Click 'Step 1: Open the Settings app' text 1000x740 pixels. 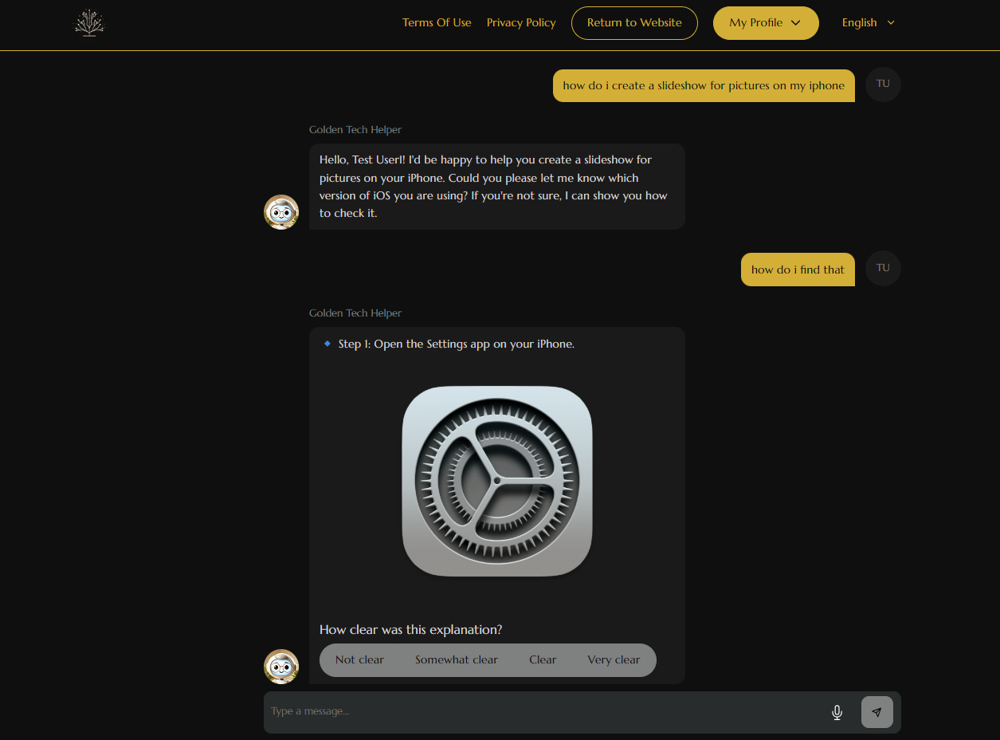tap(457, 344)
